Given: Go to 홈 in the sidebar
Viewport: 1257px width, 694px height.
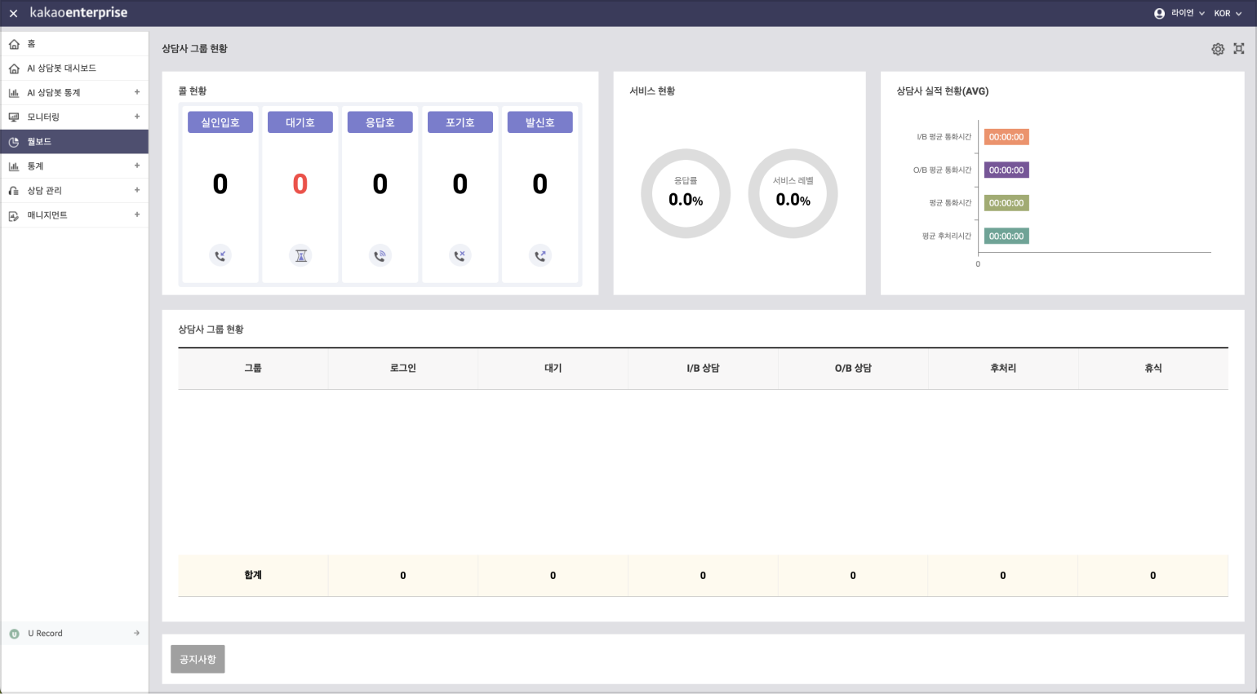Looking at the screenshot, I should point(32,43).
